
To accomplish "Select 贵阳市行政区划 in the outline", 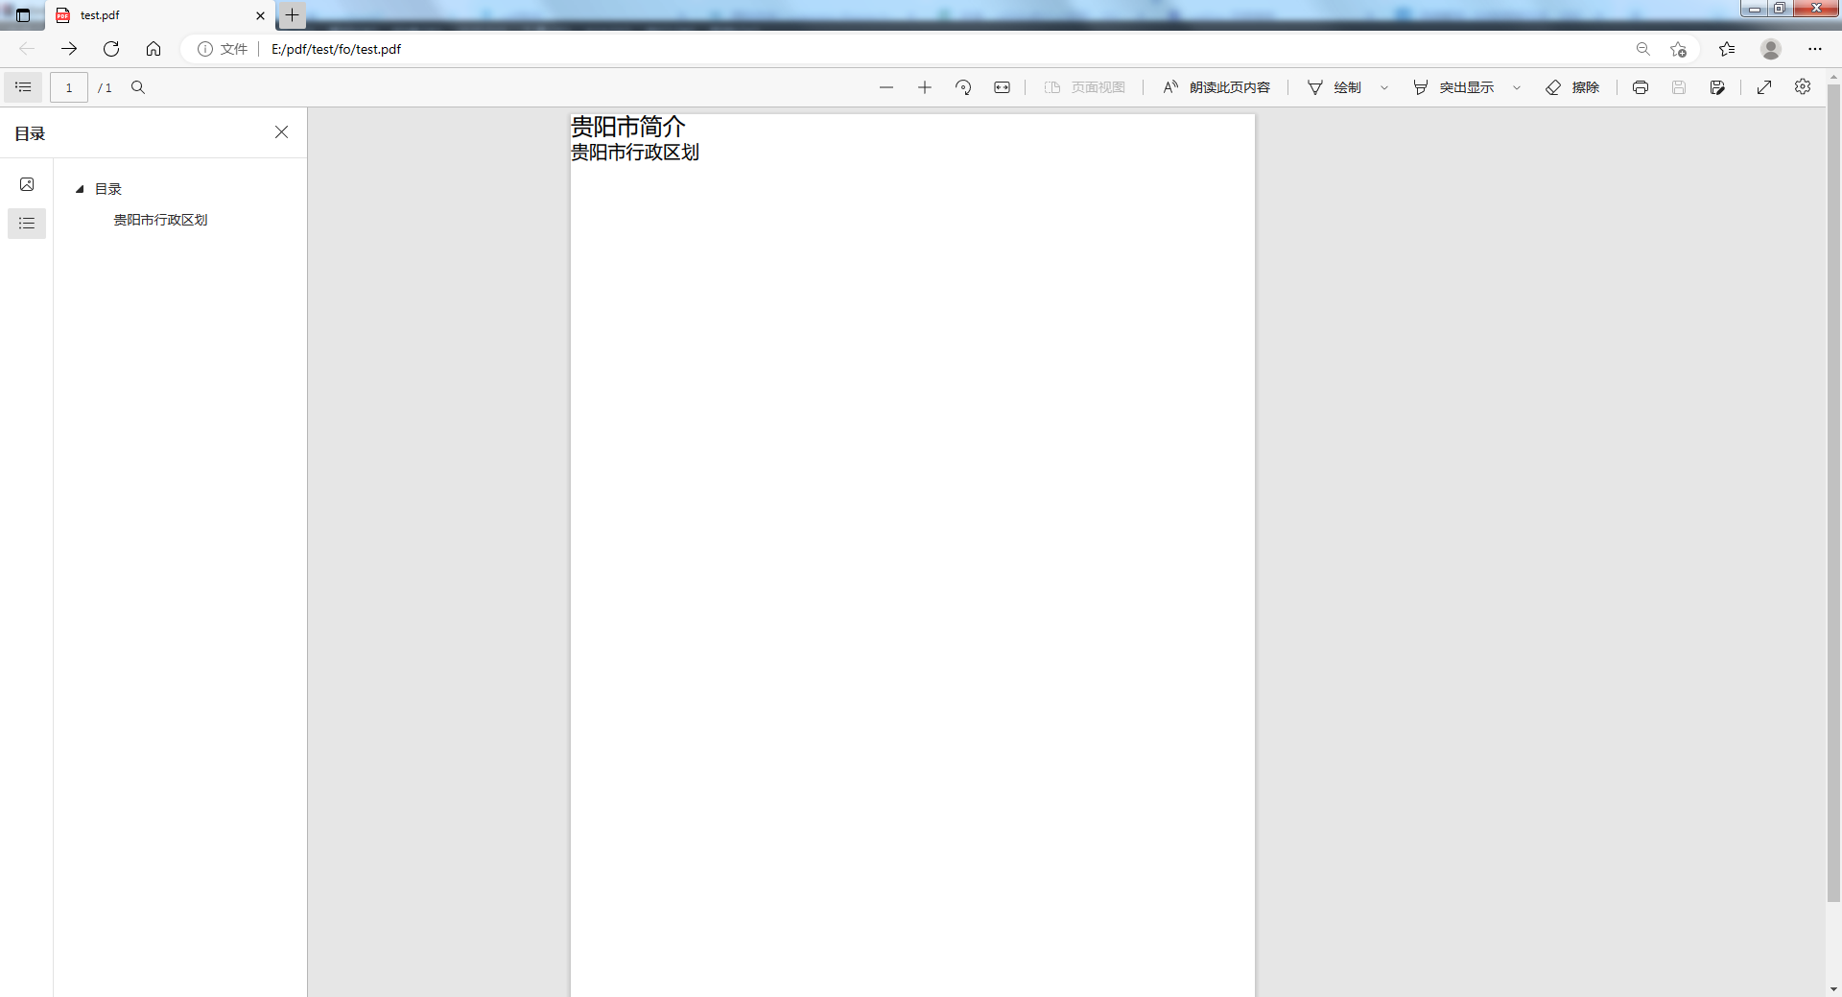I will coord(159,220).
